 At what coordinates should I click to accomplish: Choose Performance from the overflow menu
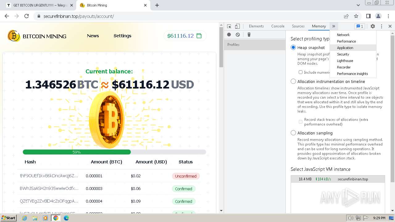click(353, 41)
